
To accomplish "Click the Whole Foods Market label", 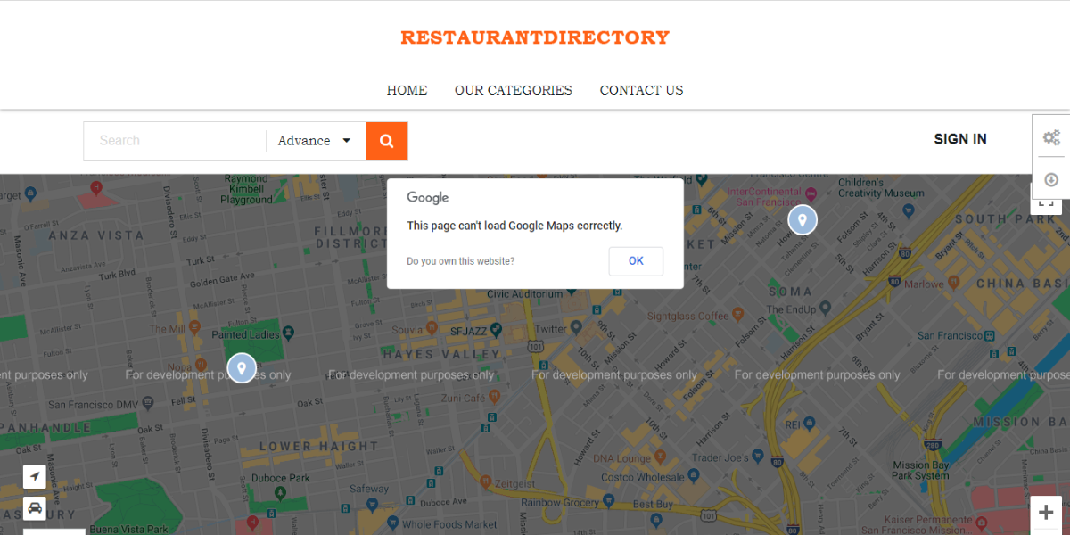I will [449, 524].
